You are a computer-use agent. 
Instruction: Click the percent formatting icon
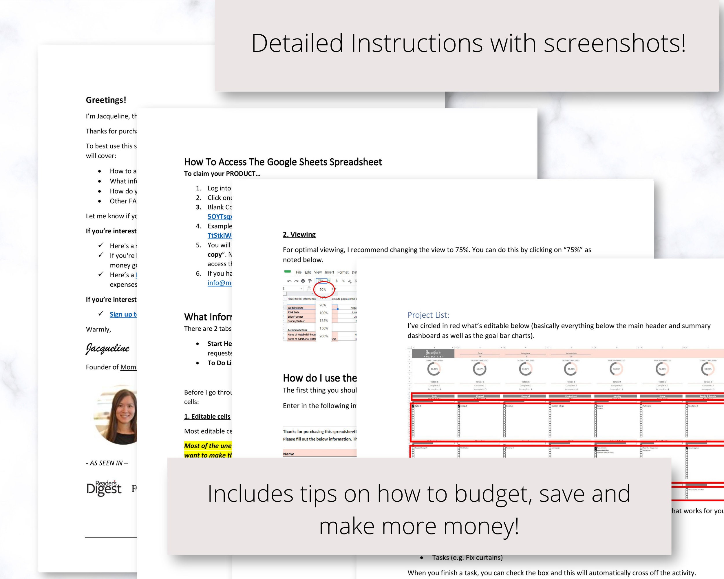click(343, 281)
